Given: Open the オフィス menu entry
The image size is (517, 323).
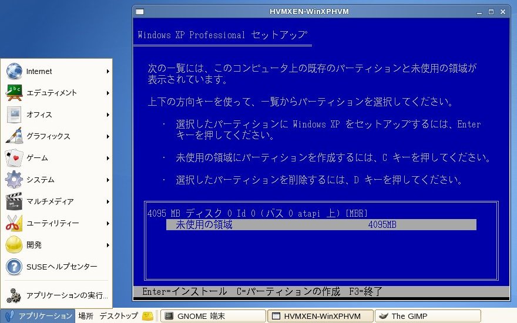Looking at the screenshot, I should pyautogui.click(x=56, y=115).
